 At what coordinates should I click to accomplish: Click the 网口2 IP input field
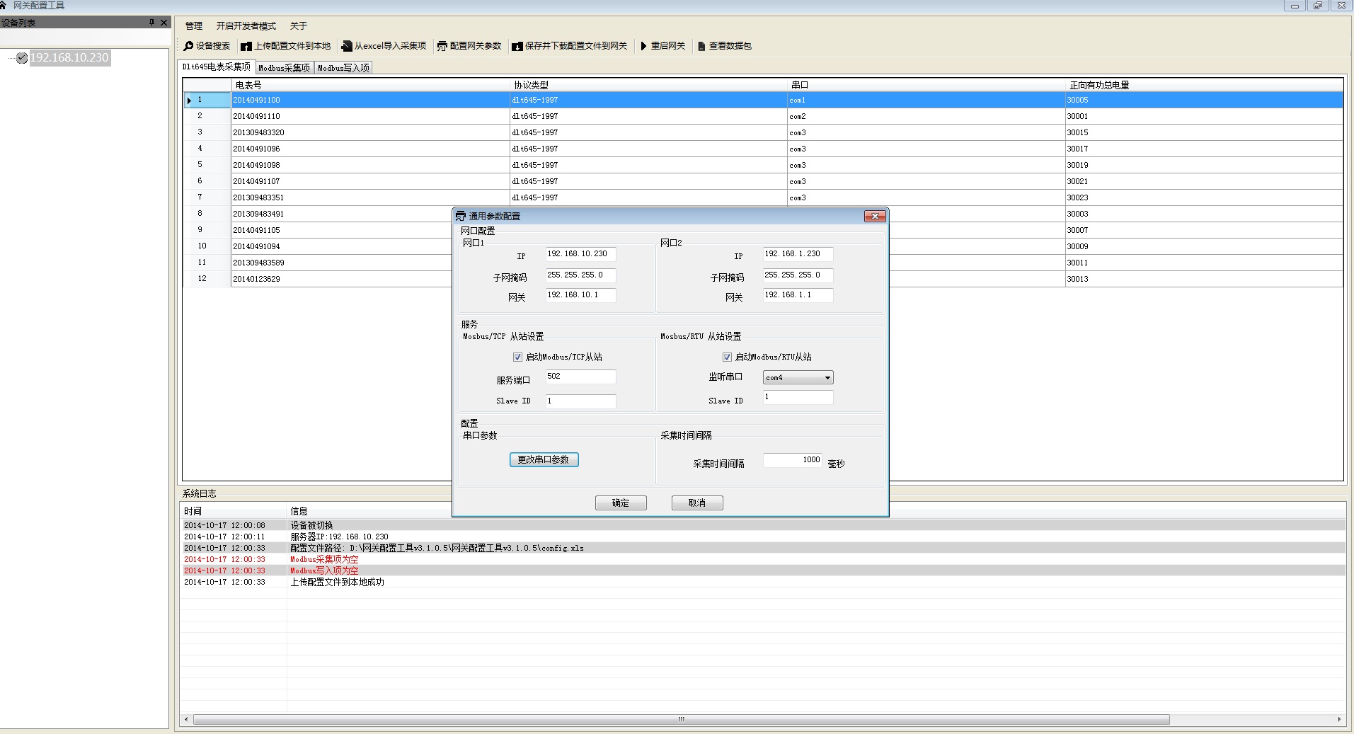click(798, 254)
